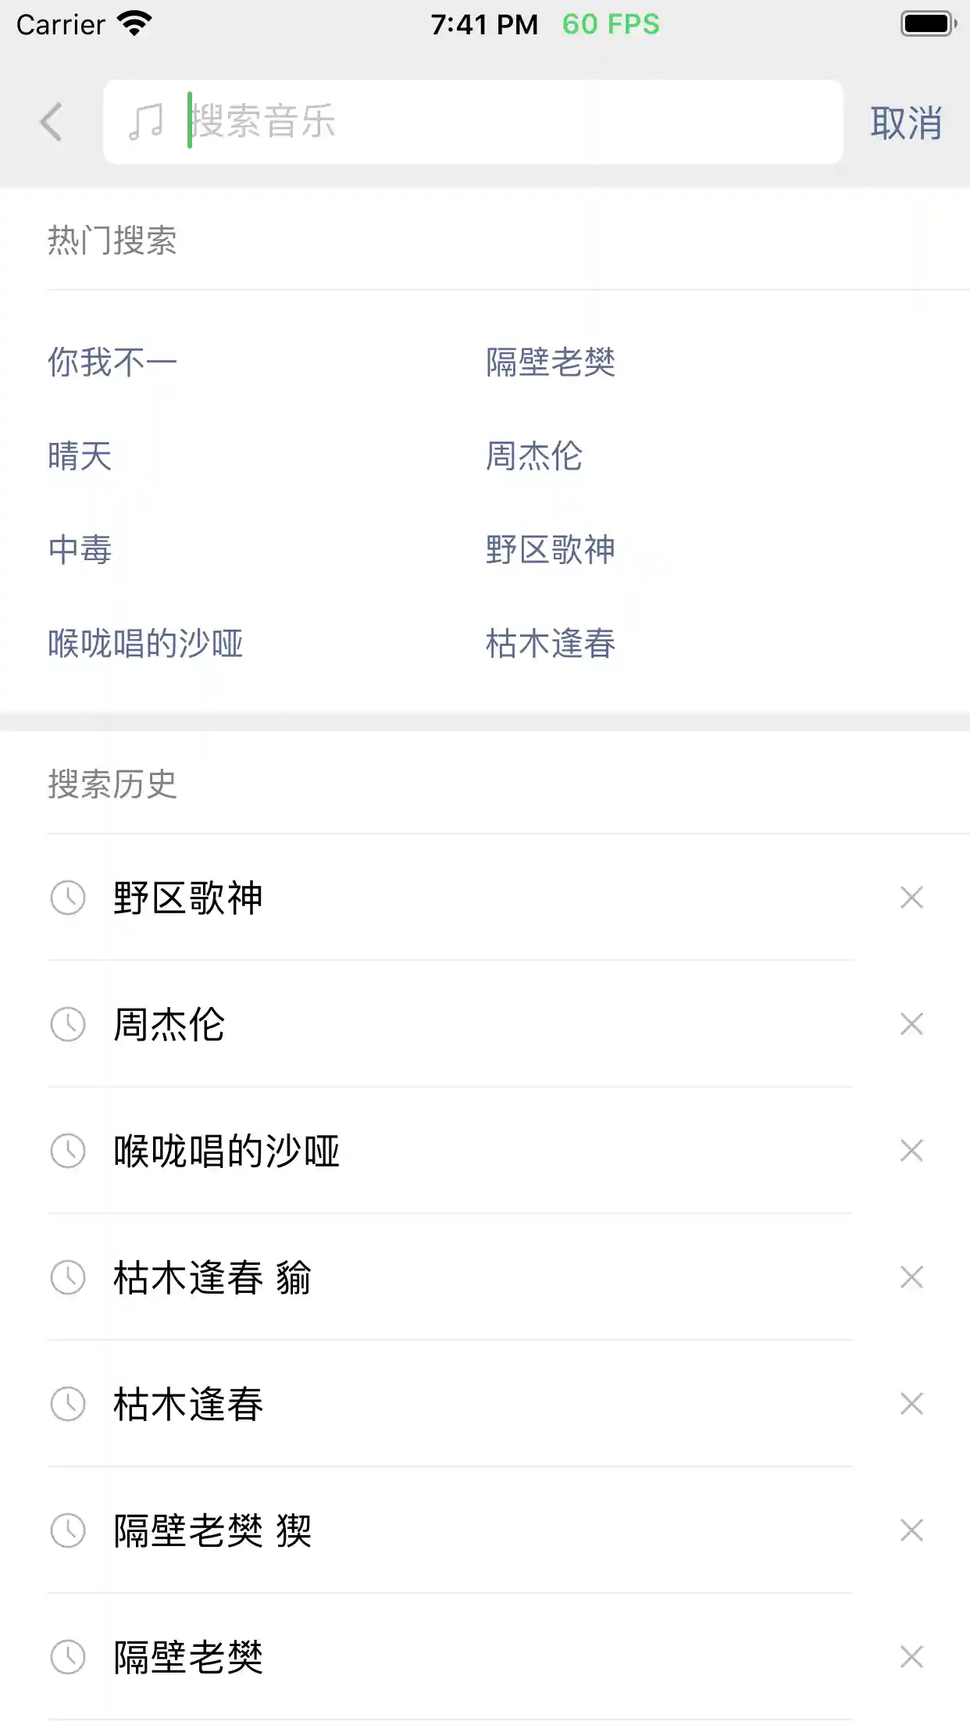Pick 周杰伦 in hot searches
Image resolution: width=970 pixels, height=1725 pixels.
534,456
